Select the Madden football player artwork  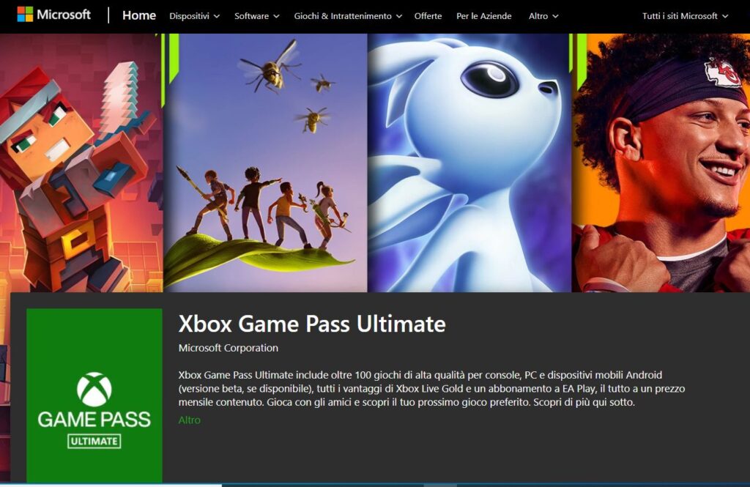(661, 163)
